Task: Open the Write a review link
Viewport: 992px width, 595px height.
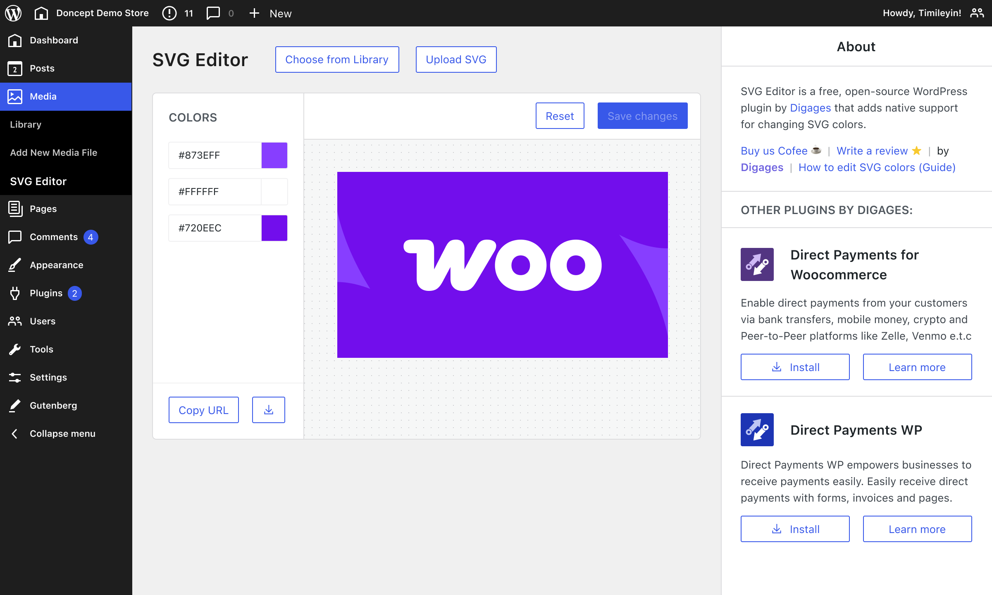Action: 872,151
